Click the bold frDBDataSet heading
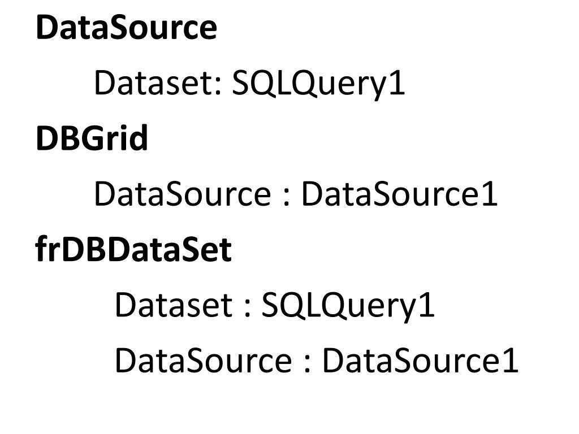The width and height of the screenshot is (579, 434). 133,249
